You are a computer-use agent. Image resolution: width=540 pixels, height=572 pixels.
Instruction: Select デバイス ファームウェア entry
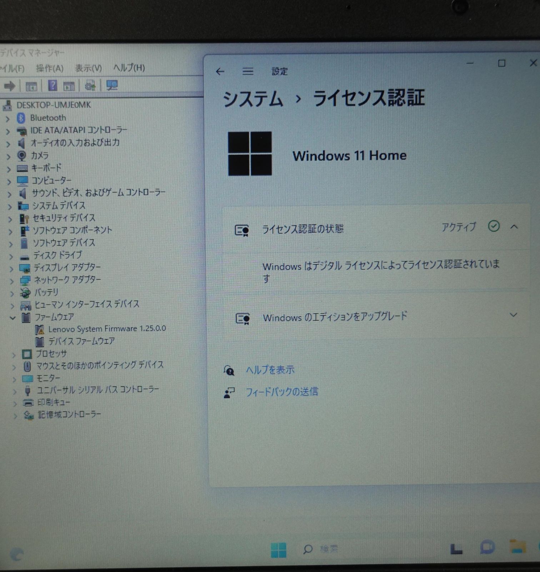(x=81, y=341)
